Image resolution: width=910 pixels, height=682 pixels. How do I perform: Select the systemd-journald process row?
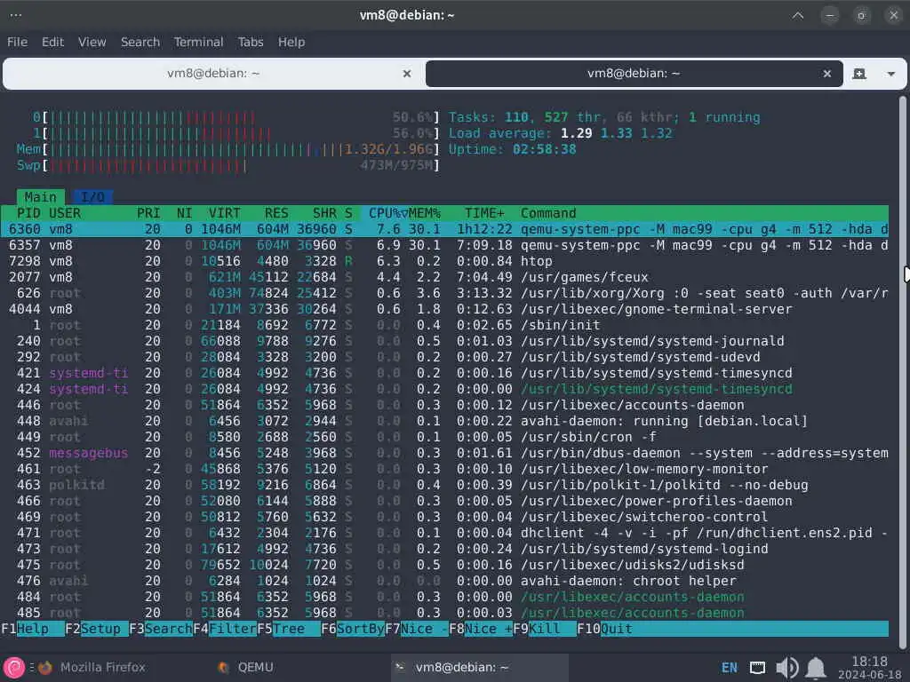[444, 341]
